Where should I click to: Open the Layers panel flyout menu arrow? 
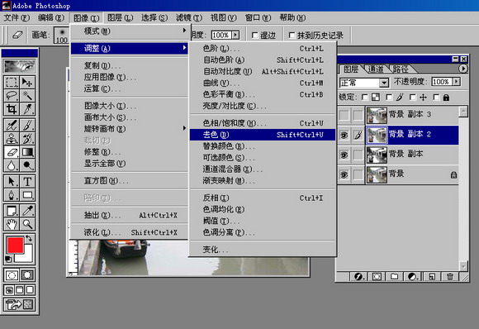point(463,69)
